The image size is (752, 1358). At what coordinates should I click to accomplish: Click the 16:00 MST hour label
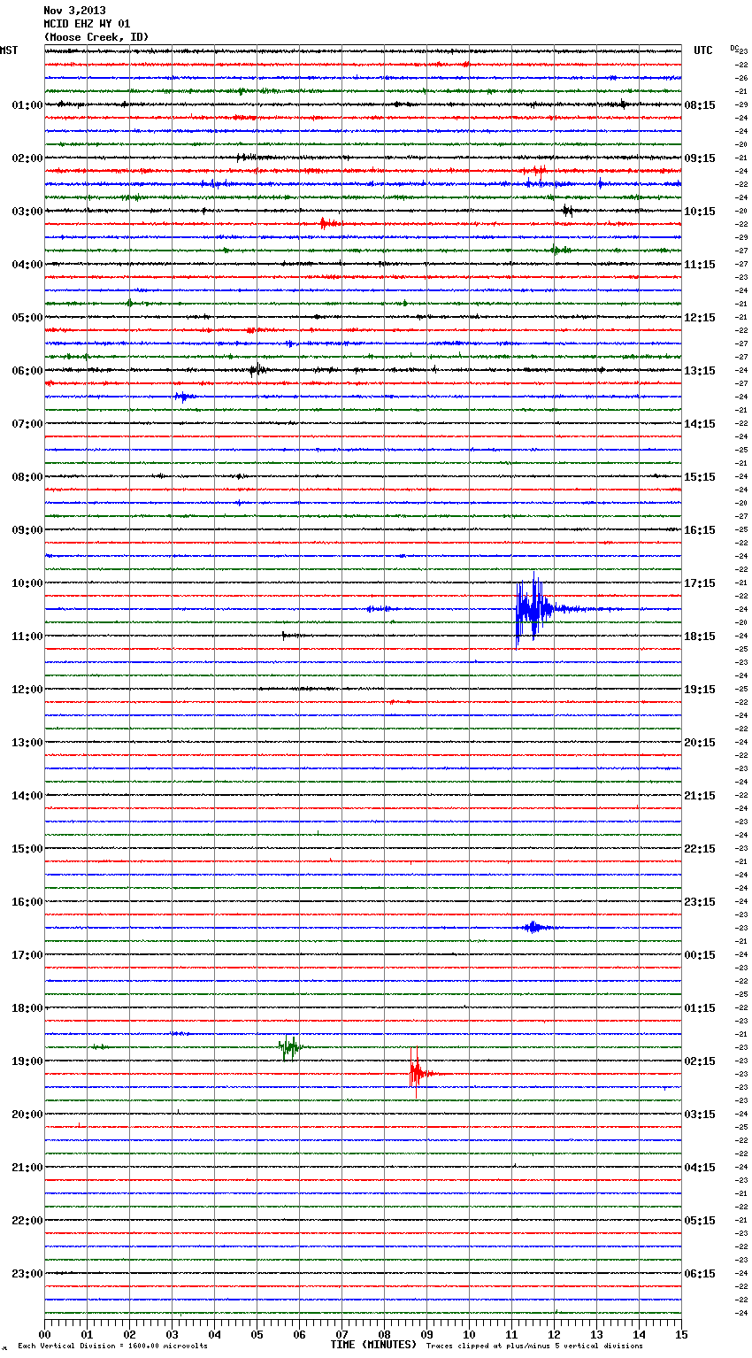[27, 902]
